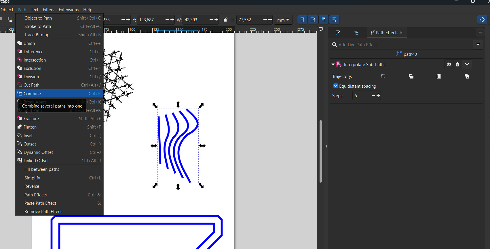Click the canvas vertical scrollbar
Screen dimensions: 490x249
320,151
